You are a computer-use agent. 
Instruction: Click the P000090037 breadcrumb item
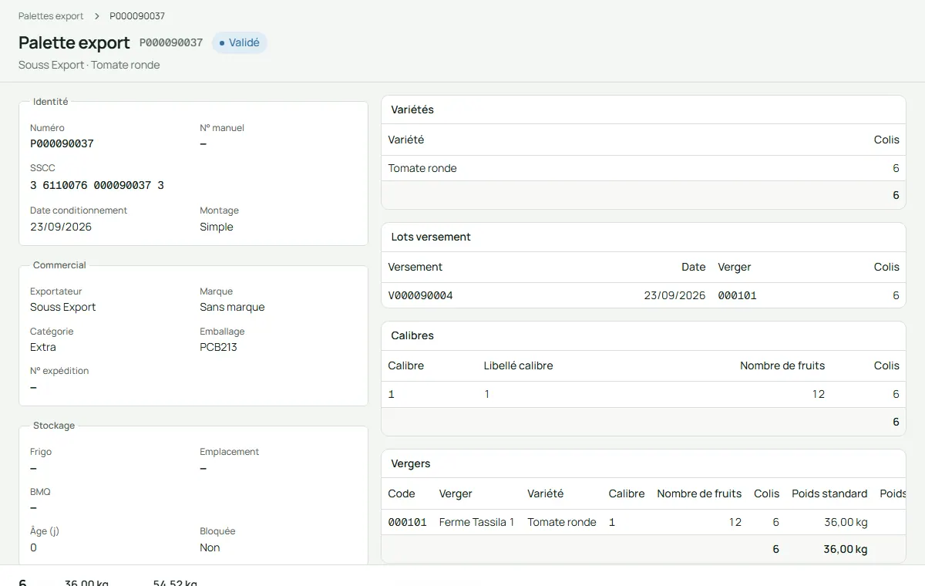click(137, 16)
